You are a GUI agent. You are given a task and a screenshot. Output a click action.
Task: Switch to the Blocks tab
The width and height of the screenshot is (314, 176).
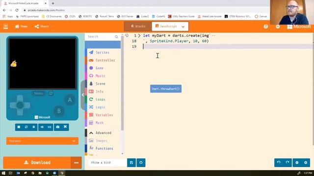click(138, 26)
